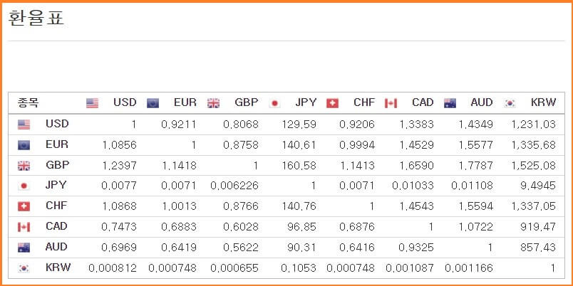
Task: Click the EUR to KRW rate 1,335.68
Action: click(534, 145)
